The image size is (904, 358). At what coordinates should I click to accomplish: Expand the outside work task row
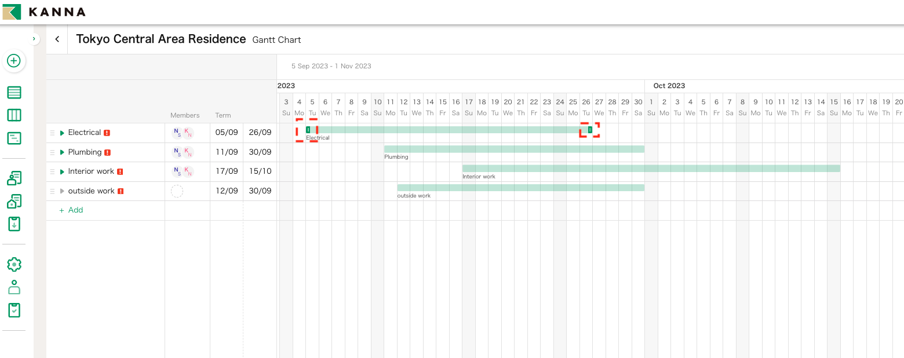[62, 191]
